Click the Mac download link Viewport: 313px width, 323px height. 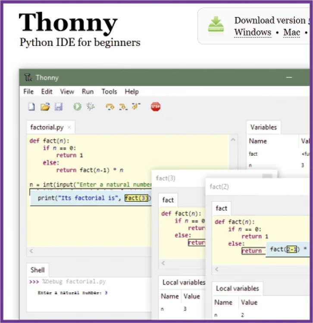point(292,32)
